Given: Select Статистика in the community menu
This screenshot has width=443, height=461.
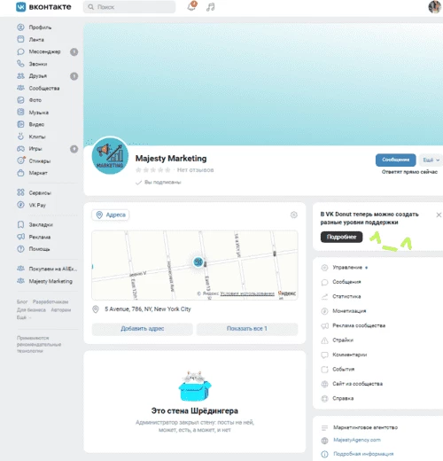Looking at the screenshot, I should click(x=346, y=296).
